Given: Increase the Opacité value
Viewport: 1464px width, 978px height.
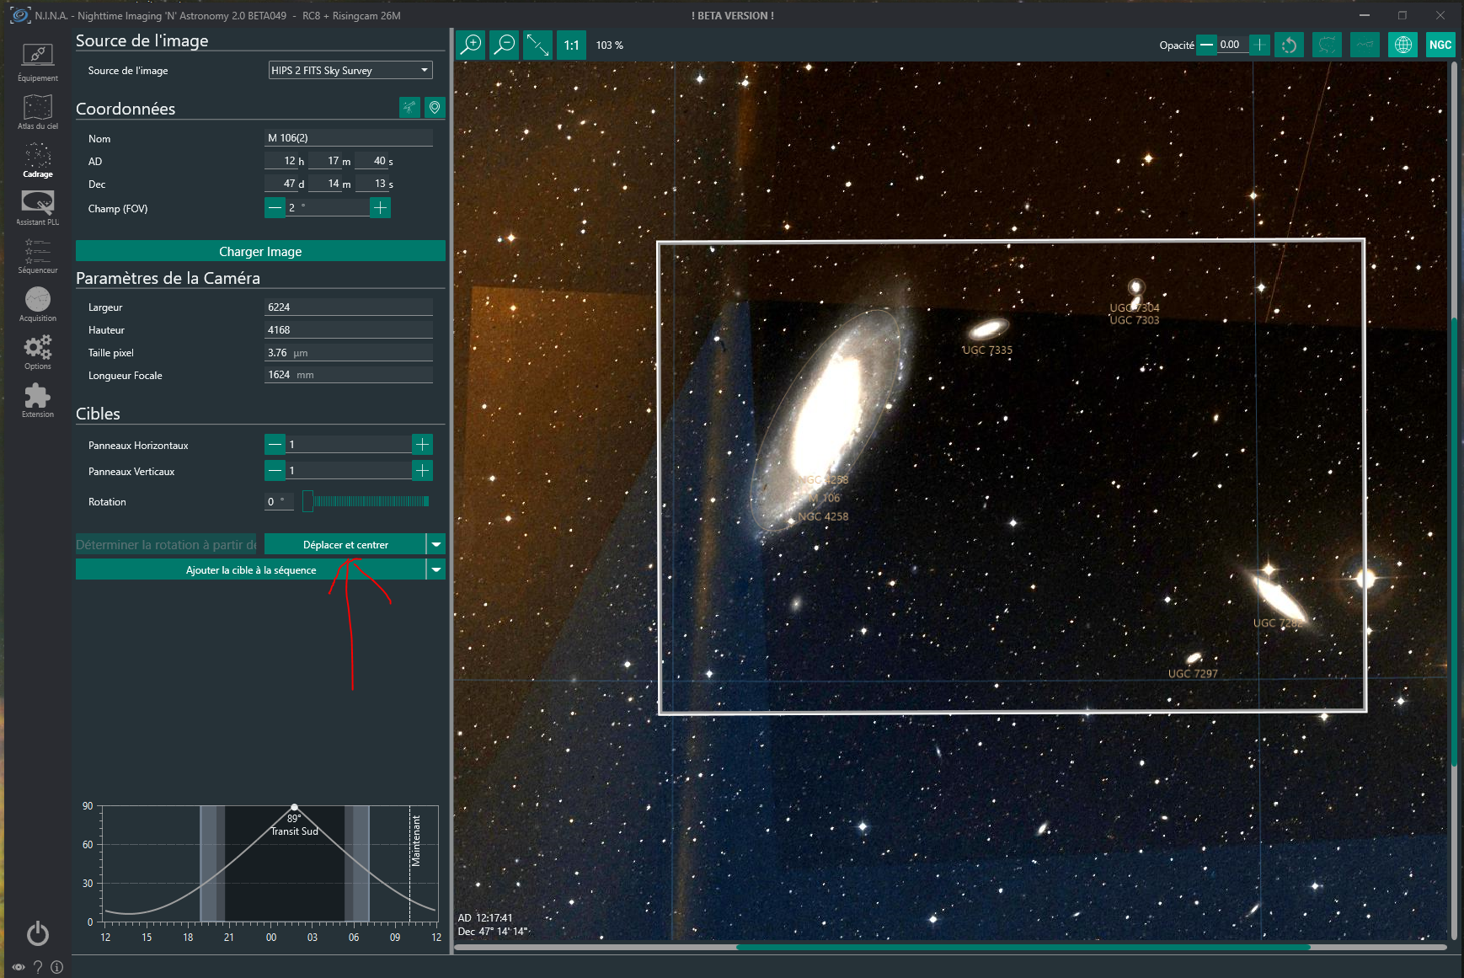Looking at the screenshot, I should [x=1259, y=45].
